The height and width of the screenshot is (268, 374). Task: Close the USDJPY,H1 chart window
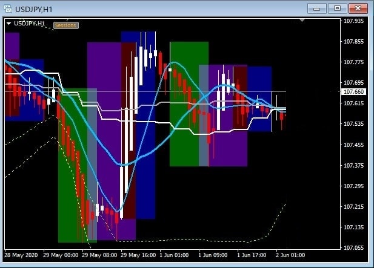pos(357,8)
